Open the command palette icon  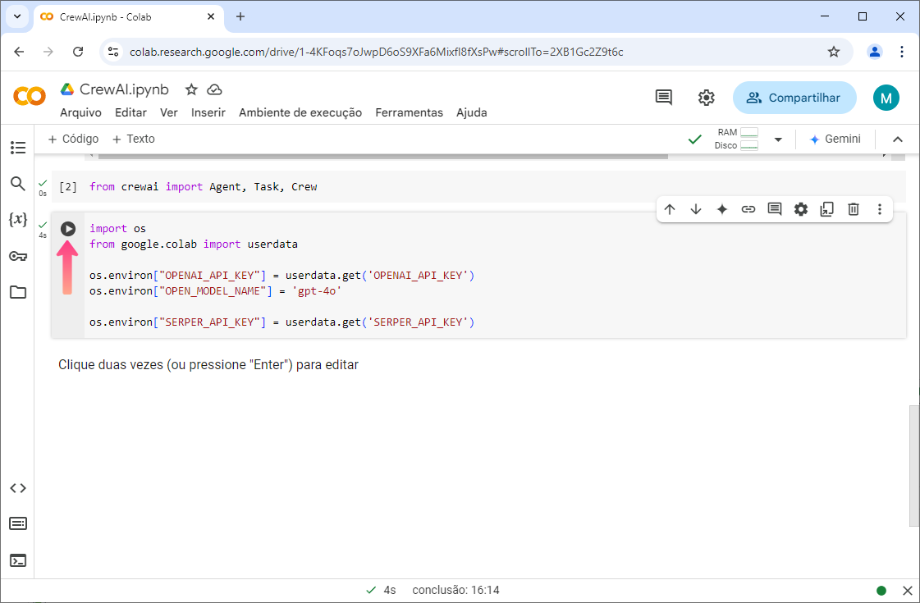tap(18, 523)
